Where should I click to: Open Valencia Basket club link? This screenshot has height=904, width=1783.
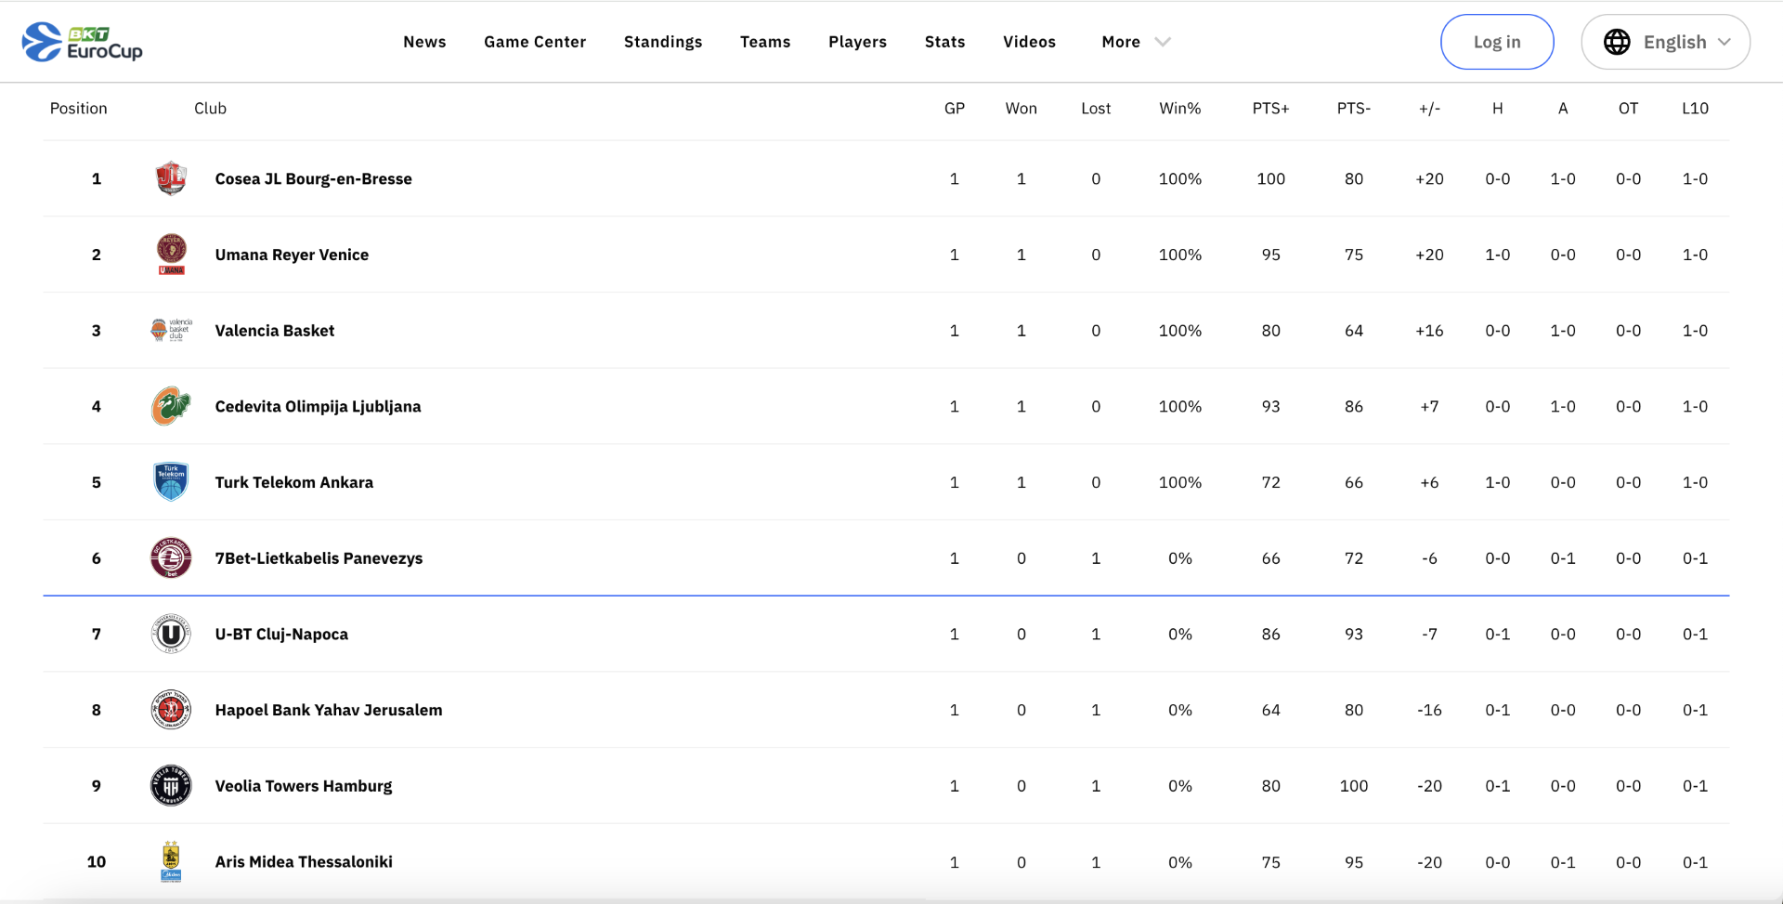tap(274, 330)
